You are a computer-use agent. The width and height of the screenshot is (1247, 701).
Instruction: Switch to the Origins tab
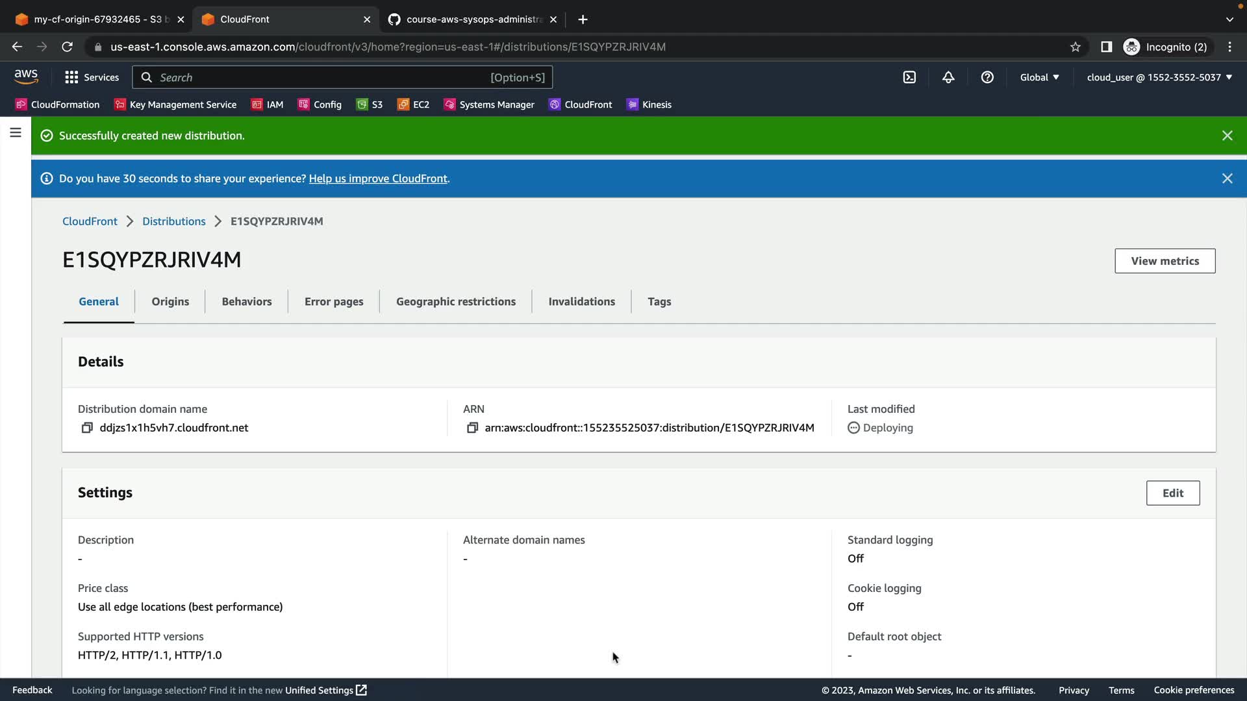[x=170, y=302]
